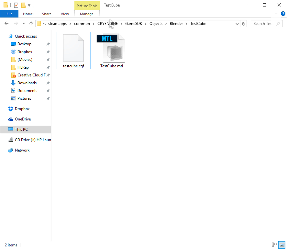The width and height of the screenshot is (287, 249).
Task: Click the pin icon beside Downloads
Action: [x=48, y=83]
